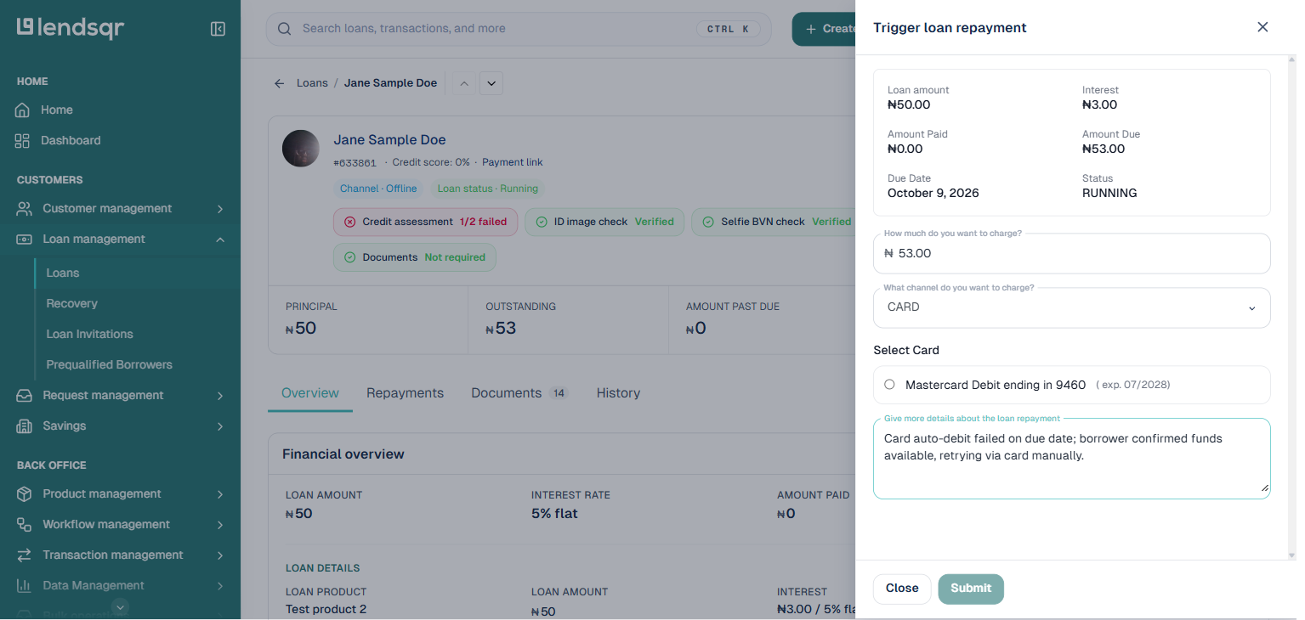Click the Workflow management icon
This screenshot has width=1305, height=620.
click(x=25, y=525)
